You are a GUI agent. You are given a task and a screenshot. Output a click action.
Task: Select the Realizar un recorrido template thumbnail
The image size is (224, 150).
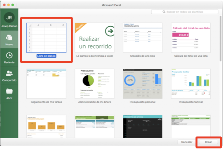point(94,38)
